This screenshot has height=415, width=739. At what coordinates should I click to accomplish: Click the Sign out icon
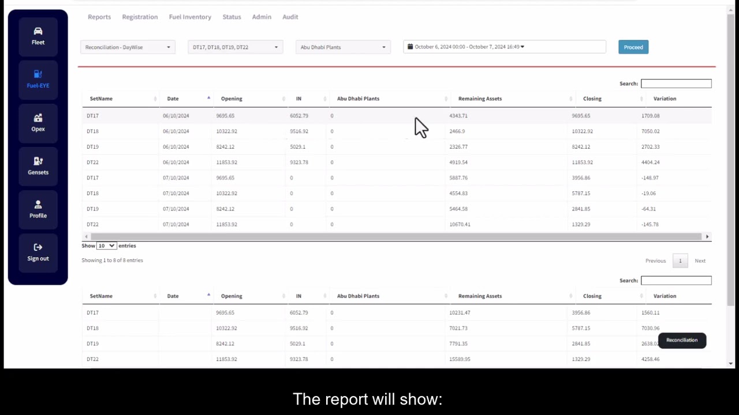(x=38, y=247)
